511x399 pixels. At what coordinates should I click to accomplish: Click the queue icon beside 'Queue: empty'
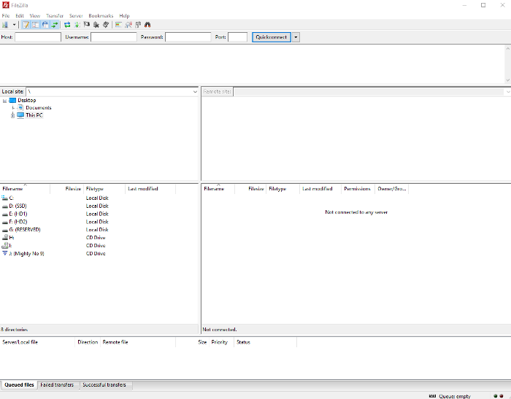(x=432, y=396)
